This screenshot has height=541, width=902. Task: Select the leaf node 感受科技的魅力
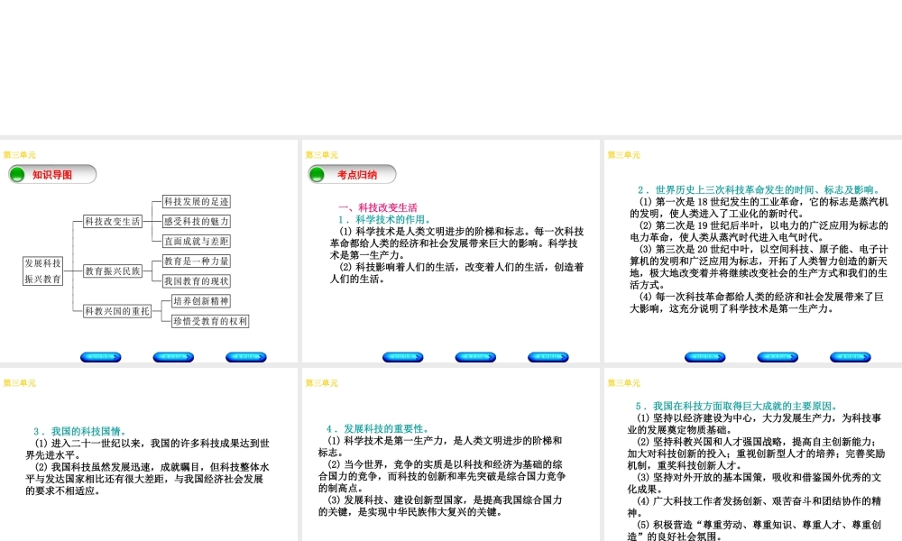196,221
